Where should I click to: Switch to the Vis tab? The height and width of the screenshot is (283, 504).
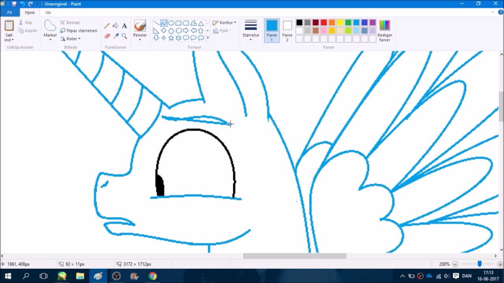[48, 13]
